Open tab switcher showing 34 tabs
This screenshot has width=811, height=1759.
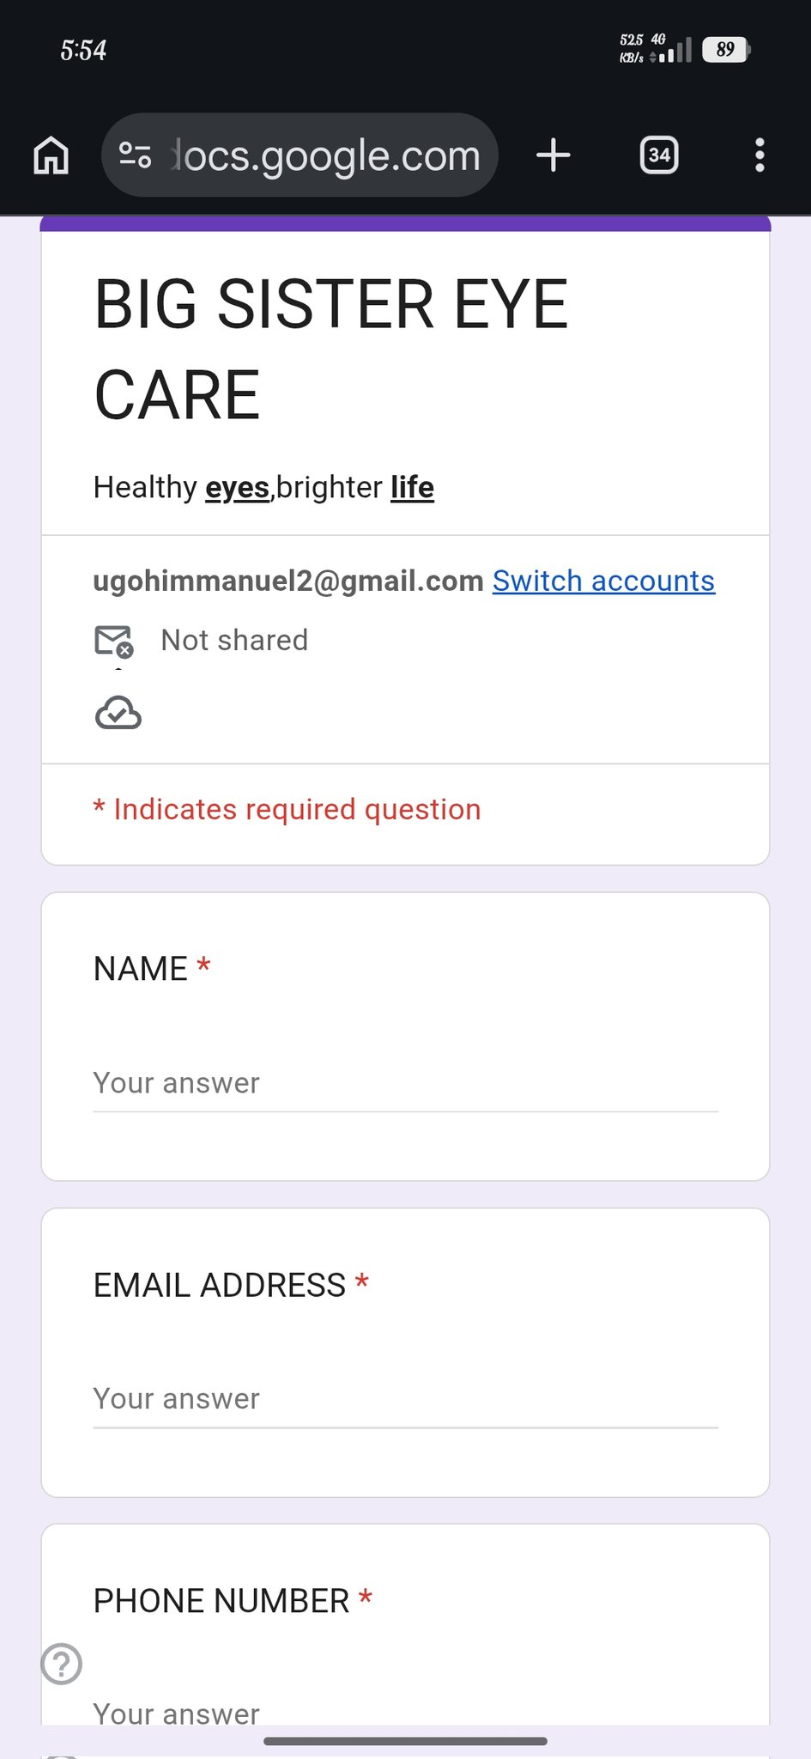click(659, 155)
